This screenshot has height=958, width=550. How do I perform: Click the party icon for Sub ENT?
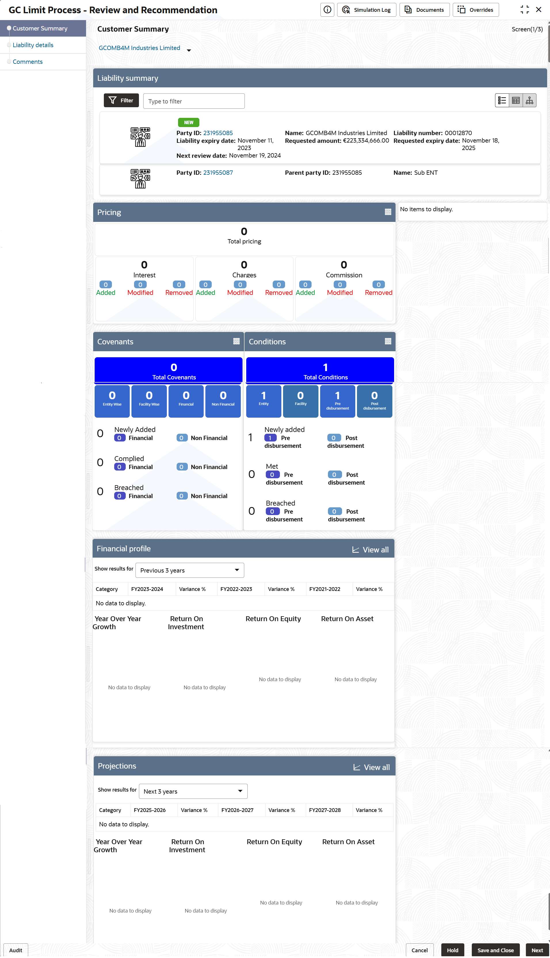[140, 179]
